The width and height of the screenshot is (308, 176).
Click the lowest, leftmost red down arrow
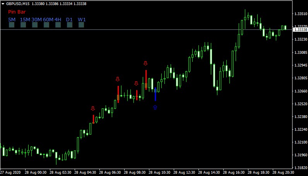click(x=93, y=109)
